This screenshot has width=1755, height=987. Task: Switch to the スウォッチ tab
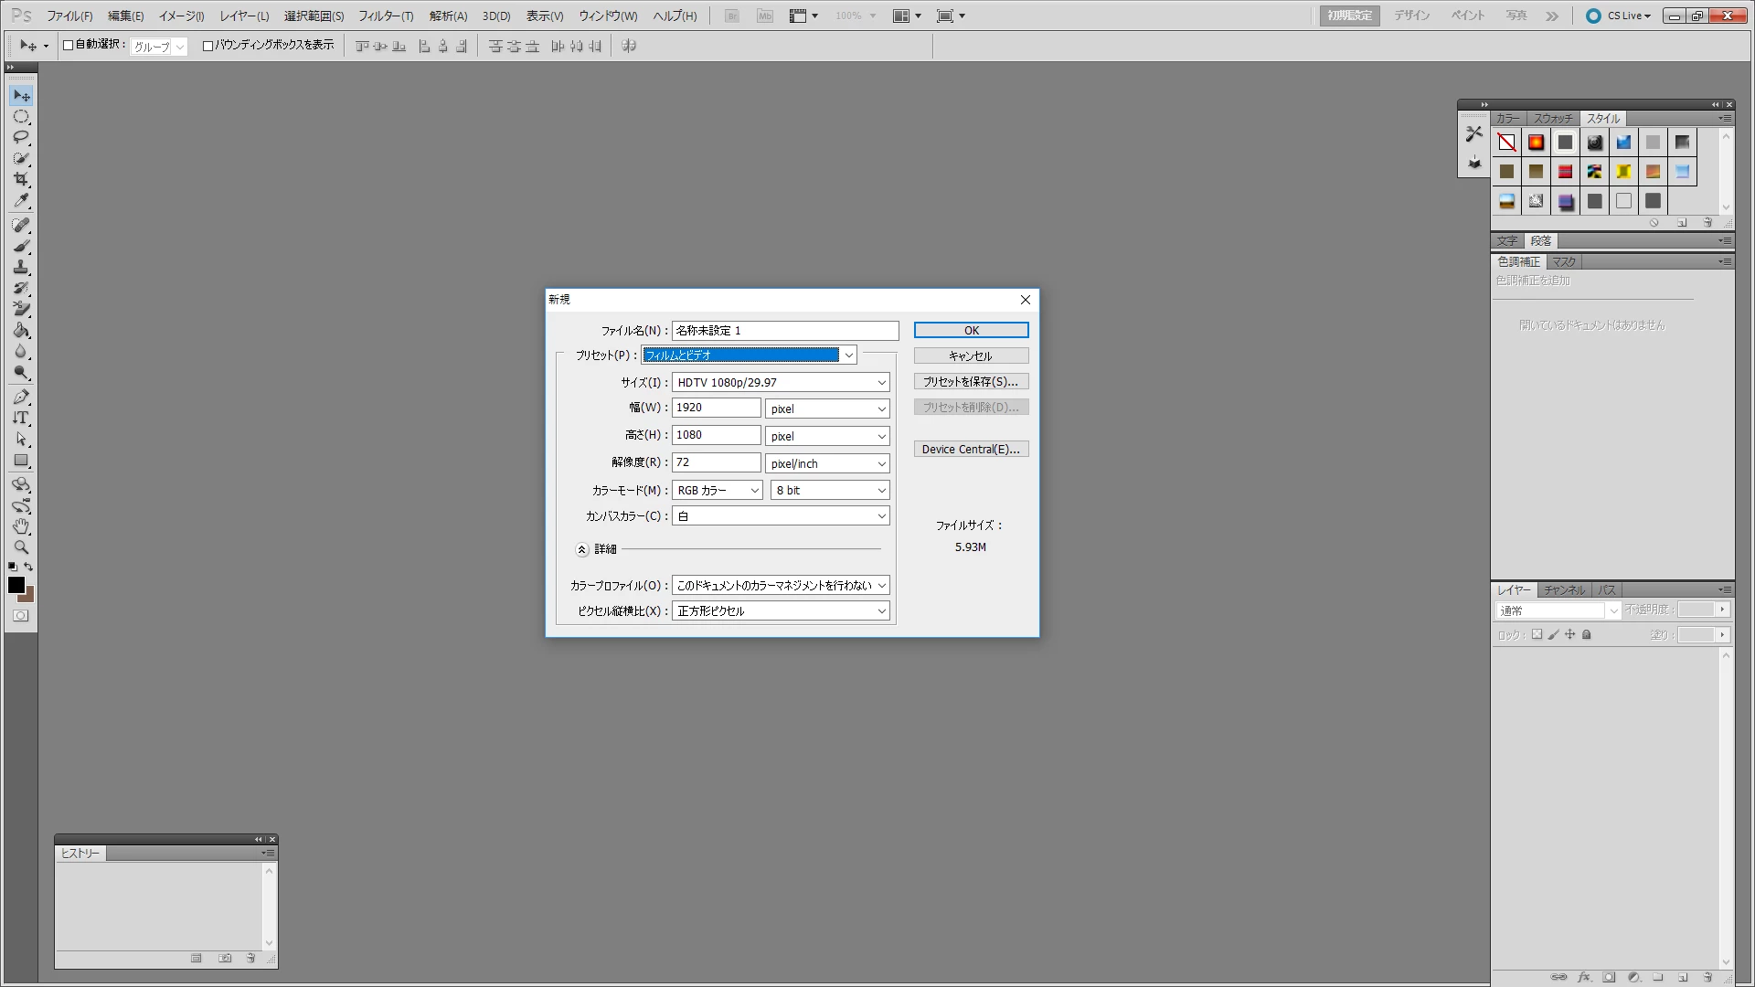(1552, 119)
